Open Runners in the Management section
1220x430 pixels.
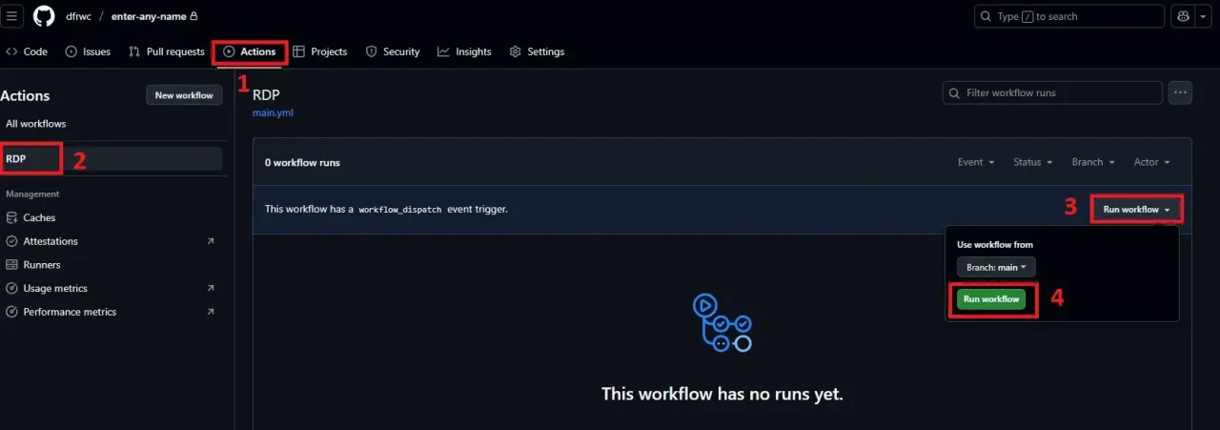pyautogui.click(x=41, y=265)
